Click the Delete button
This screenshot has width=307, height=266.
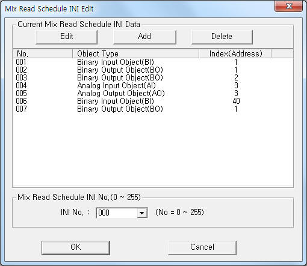coord(222,37)
